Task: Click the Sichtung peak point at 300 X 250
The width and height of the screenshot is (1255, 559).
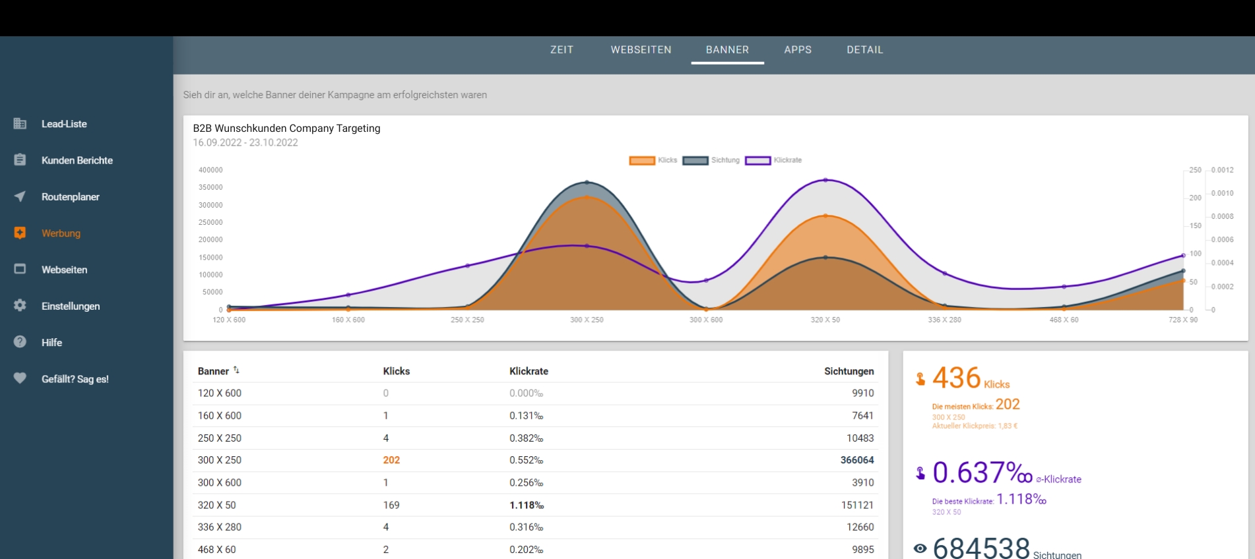Action: tap(587, 182)
